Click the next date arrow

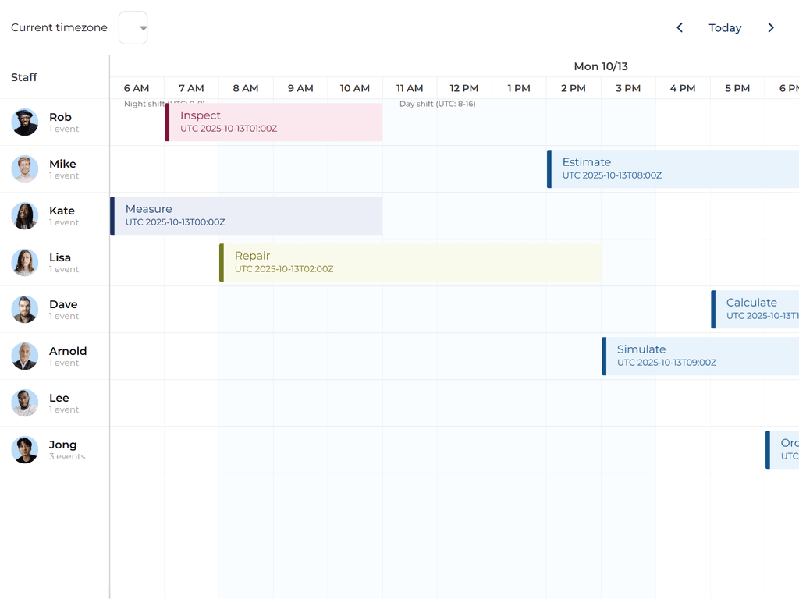point(771,28)
